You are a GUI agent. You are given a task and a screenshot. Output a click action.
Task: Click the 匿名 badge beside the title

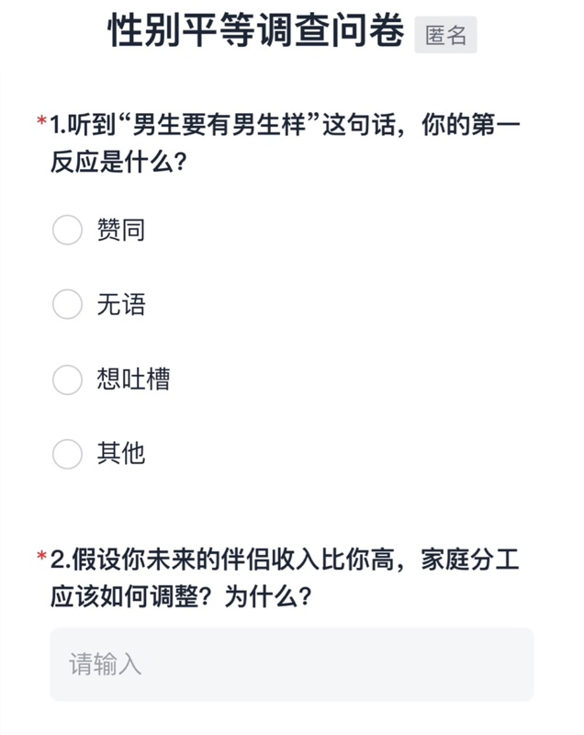tap(445, 35)
